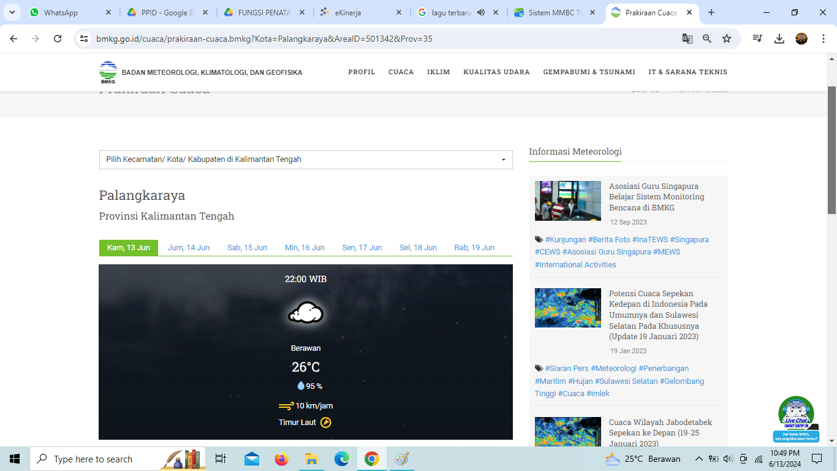Screen dimensions: 837x471
Task: Close the PPID - Google Drive tab
Action: coord(205,12)
